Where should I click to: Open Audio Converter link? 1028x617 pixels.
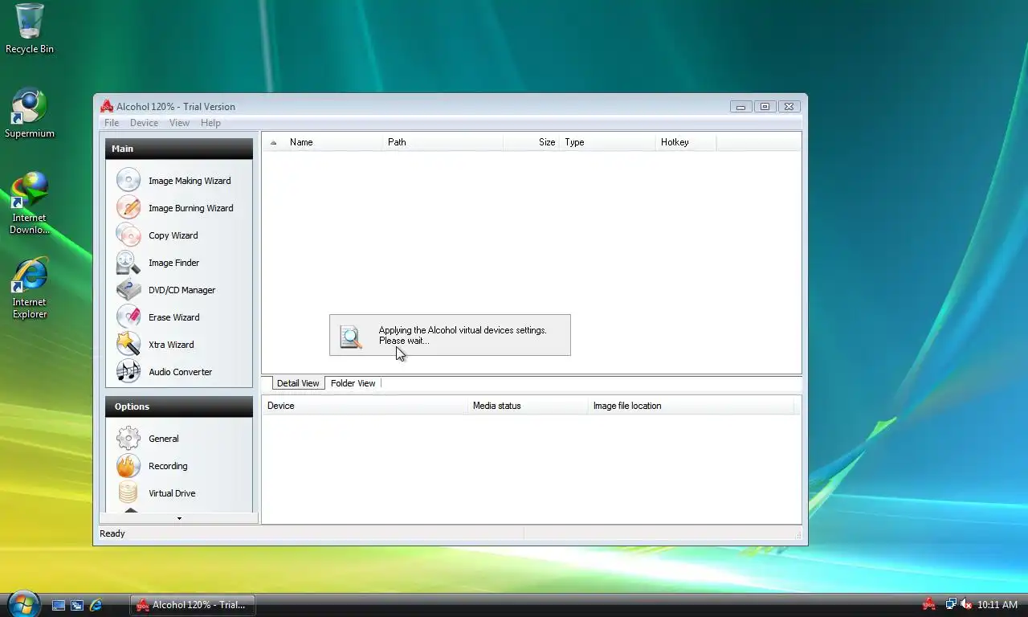(x=181, y=372)
